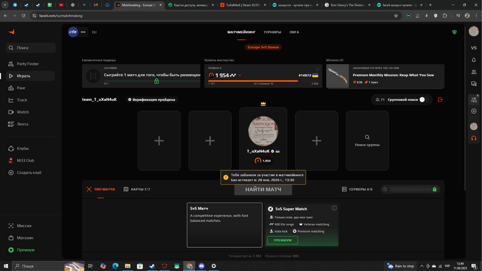Click the green anti-cheat shield icon
Screen dimensions: 482x271
coord(455,32)
